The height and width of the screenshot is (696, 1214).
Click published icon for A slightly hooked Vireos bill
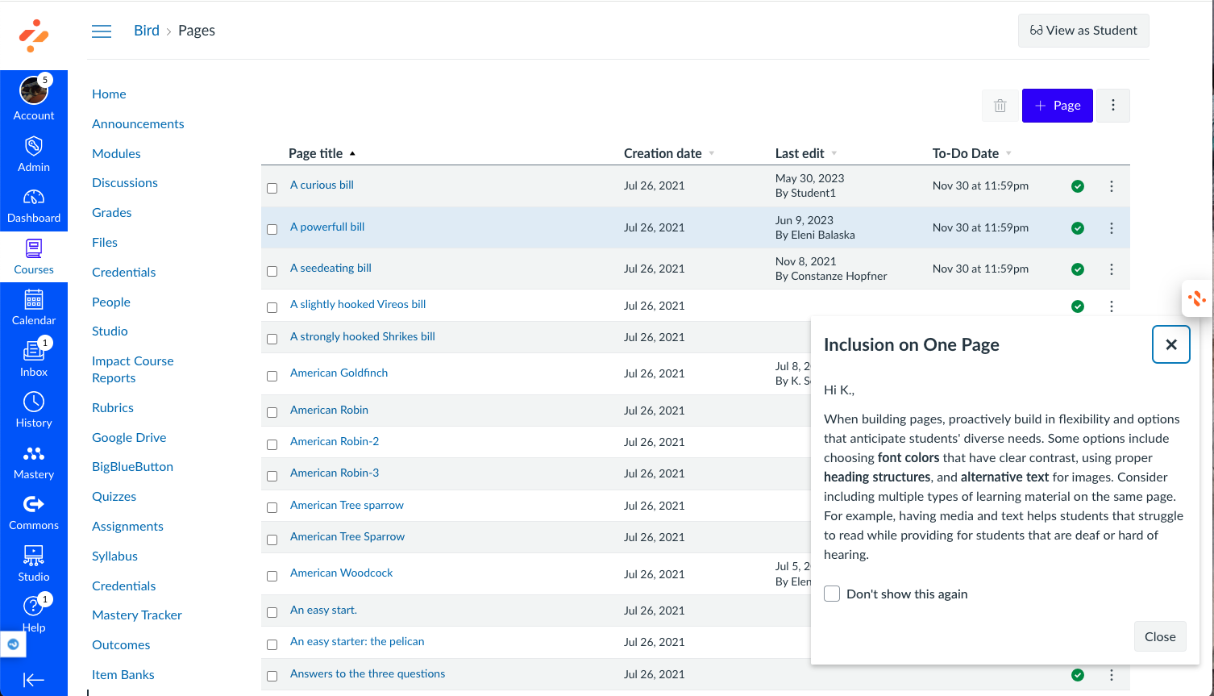point(1078,306)
